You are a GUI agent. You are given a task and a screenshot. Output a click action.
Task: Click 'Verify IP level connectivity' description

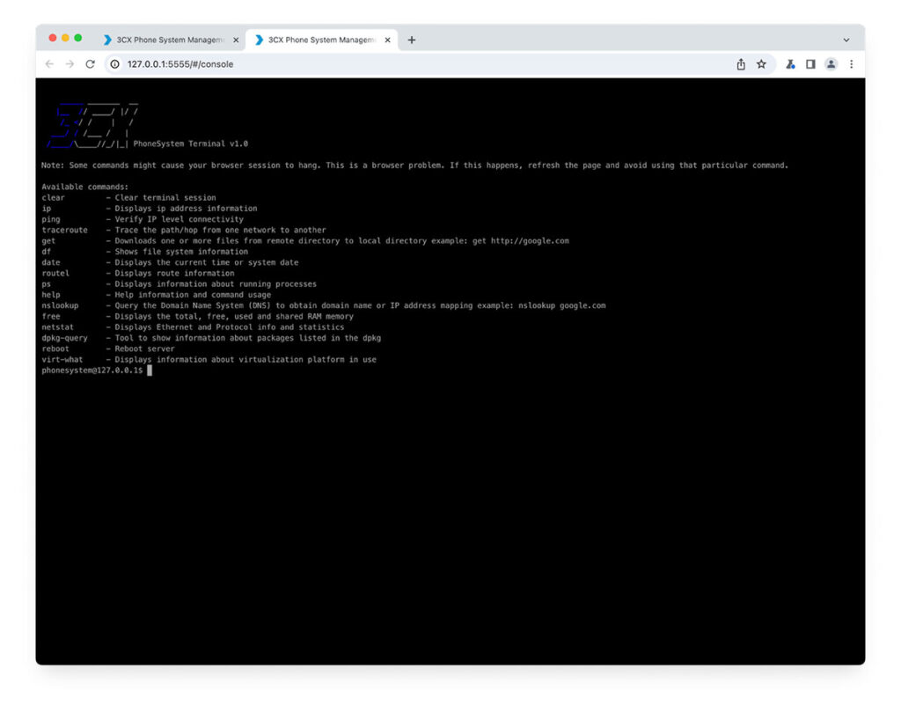pos(179,219)
